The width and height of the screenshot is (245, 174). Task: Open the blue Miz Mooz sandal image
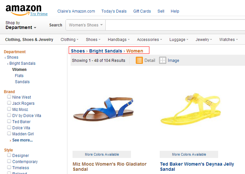pyautogui.click(x=103, y=110)
